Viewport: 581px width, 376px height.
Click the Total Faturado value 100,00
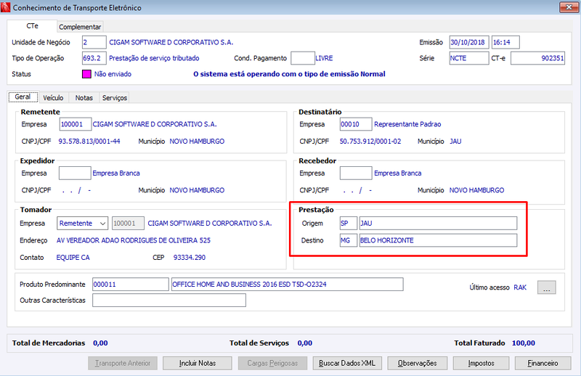pyautogui.click(x=524, y=343)
